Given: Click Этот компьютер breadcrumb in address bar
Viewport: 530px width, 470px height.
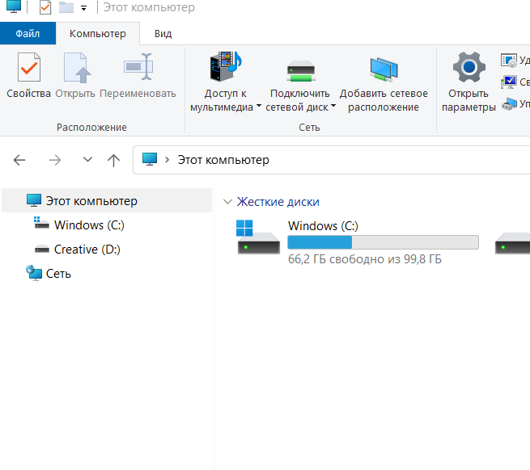Looking at the screenshot, I should tap(223, 160).
